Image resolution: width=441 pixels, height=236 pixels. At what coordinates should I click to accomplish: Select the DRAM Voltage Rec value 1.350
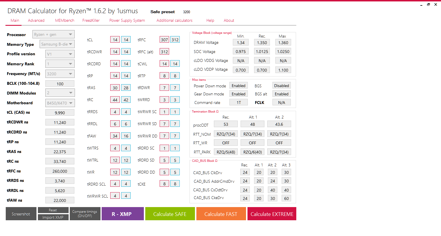262,42
